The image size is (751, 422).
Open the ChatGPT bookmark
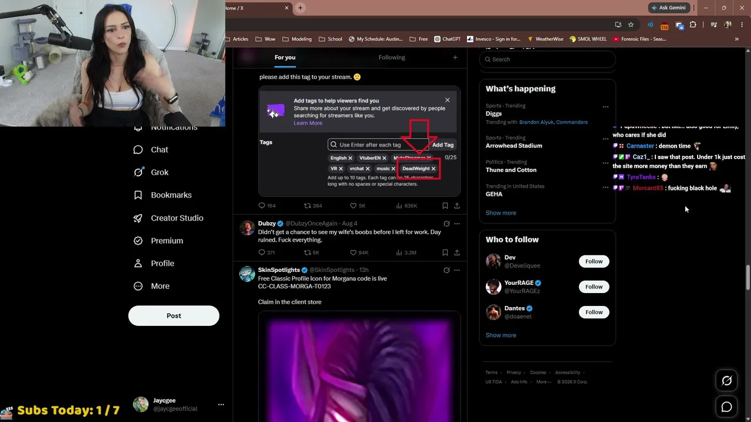tap(448, 39)
